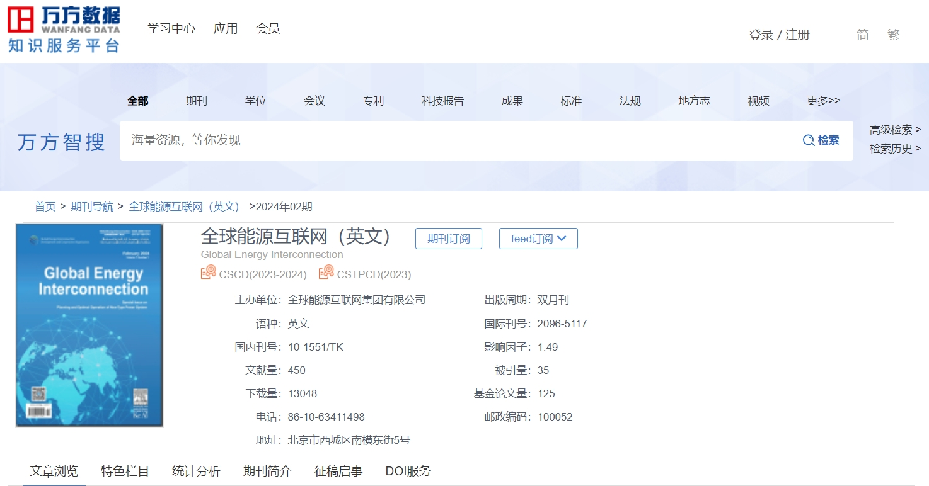Image resolution: width=929 pixels, height=486 pixels.
Task: Open 应用 in top navigation
Action: pos(226,28)
